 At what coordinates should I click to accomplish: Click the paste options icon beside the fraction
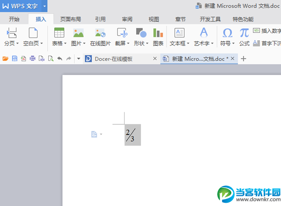94,134
